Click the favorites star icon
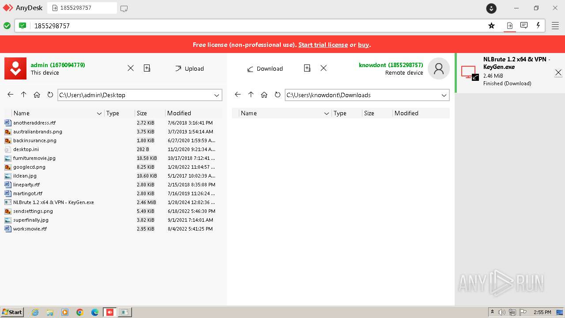Image resolution: width=565 pixels, height=318 pixels. [x=491, y=26]
